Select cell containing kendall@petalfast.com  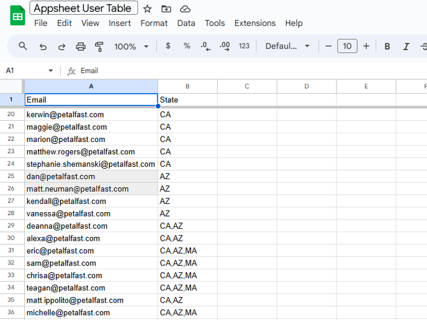91,202
